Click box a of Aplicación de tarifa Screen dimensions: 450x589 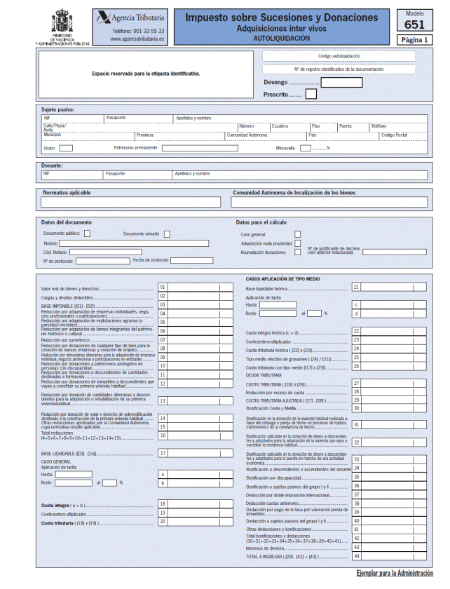point(200,475)
